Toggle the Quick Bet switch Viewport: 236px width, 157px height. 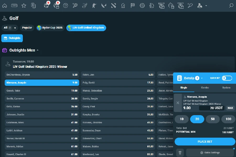pos(227,78)
